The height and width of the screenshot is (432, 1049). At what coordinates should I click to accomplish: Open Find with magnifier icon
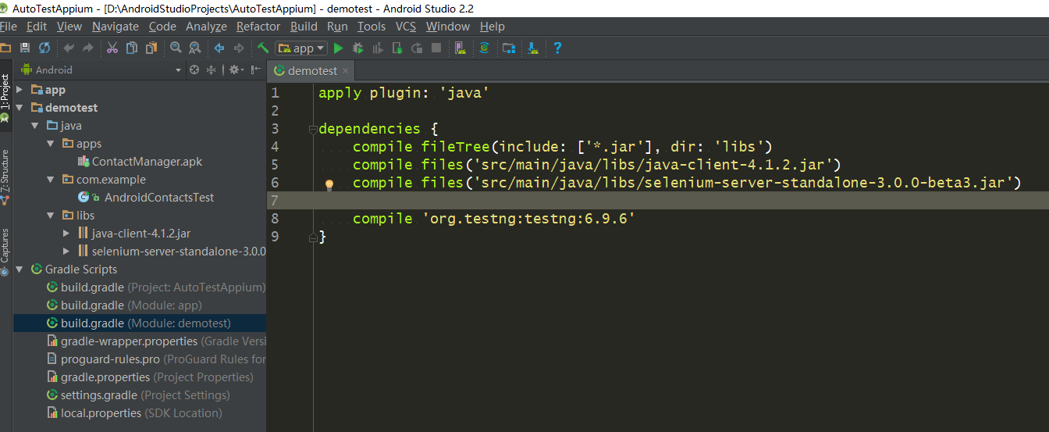[x=176, y=48]
